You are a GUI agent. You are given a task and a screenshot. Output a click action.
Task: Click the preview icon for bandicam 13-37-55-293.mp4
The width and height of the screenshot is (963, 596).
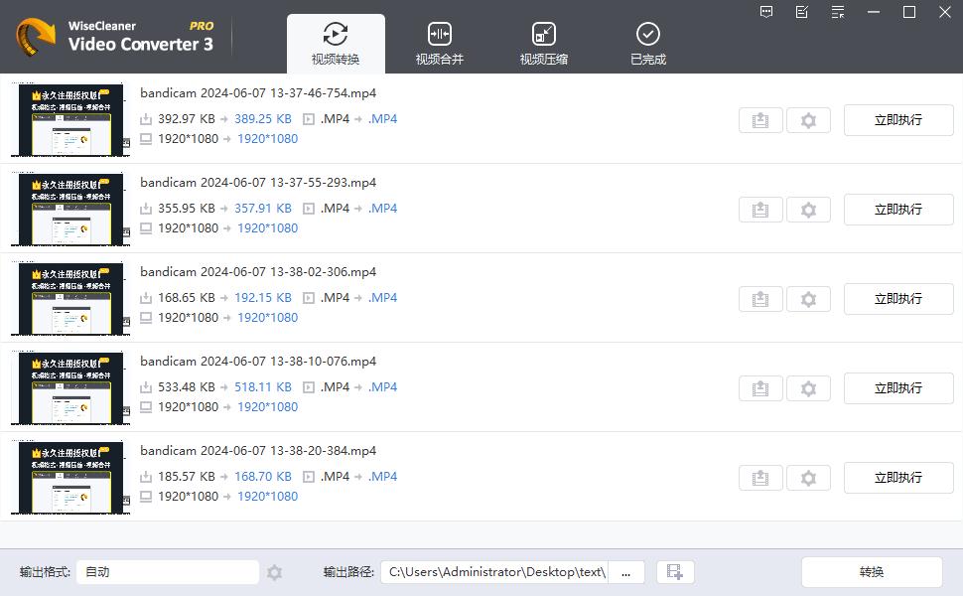coord(760,209)
